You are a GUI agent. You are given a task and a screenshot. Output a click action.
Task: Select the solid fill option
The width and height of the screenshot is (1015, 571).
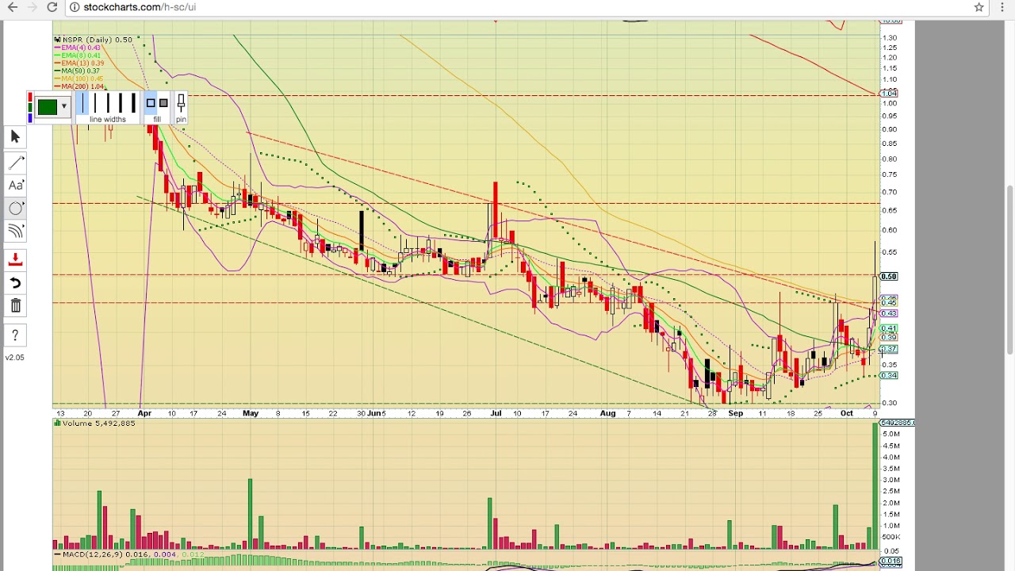point(163,103)
